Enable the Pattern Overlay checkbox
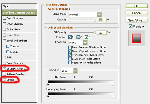This screenshot has height=104, width=150. tap(4, 74)
